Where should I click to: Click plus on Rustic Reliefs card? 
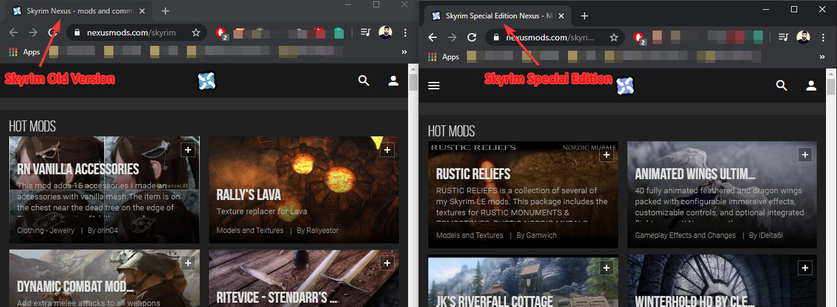(607, 155)
